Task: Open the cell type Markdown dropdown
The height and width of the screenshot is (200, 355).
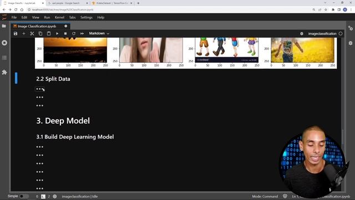Action: point(99,33)
